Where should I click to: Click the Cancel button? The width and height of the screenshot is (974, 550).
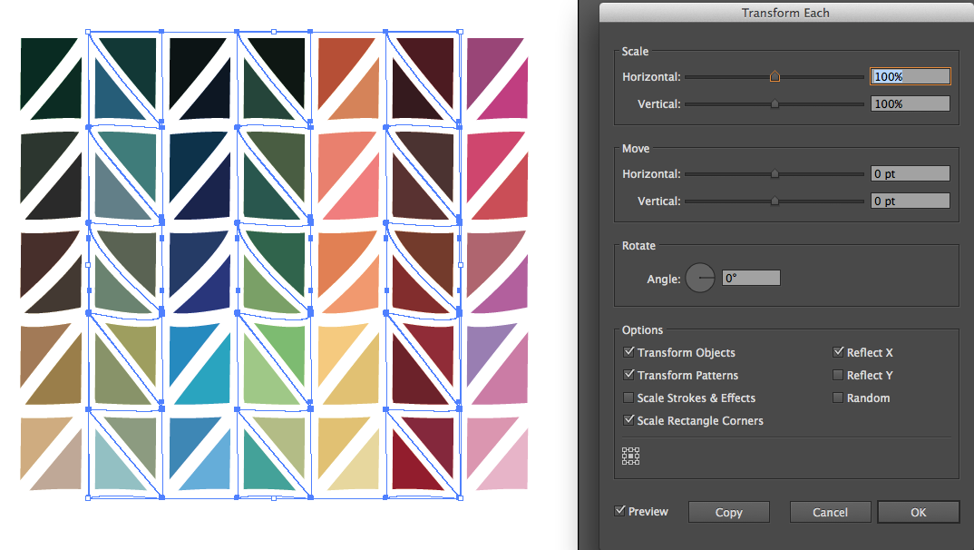(830, 511)
